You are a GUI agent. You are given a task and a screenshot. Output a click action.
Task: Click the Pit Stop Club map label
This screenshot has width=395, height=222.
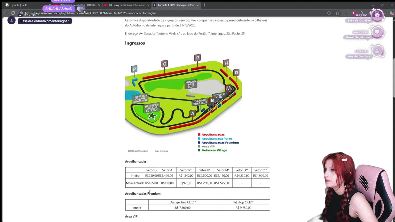point(219,96)
